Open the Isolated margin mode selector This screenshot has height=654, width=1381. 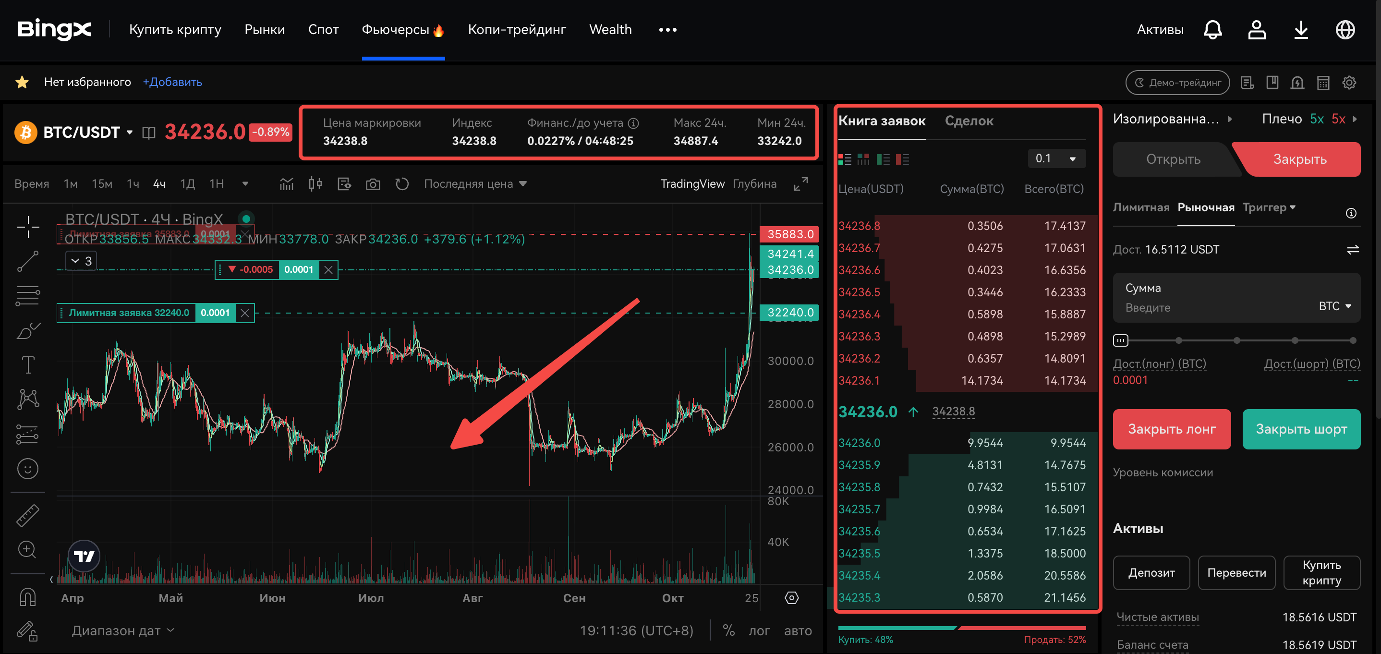[x=1173, y=119]
